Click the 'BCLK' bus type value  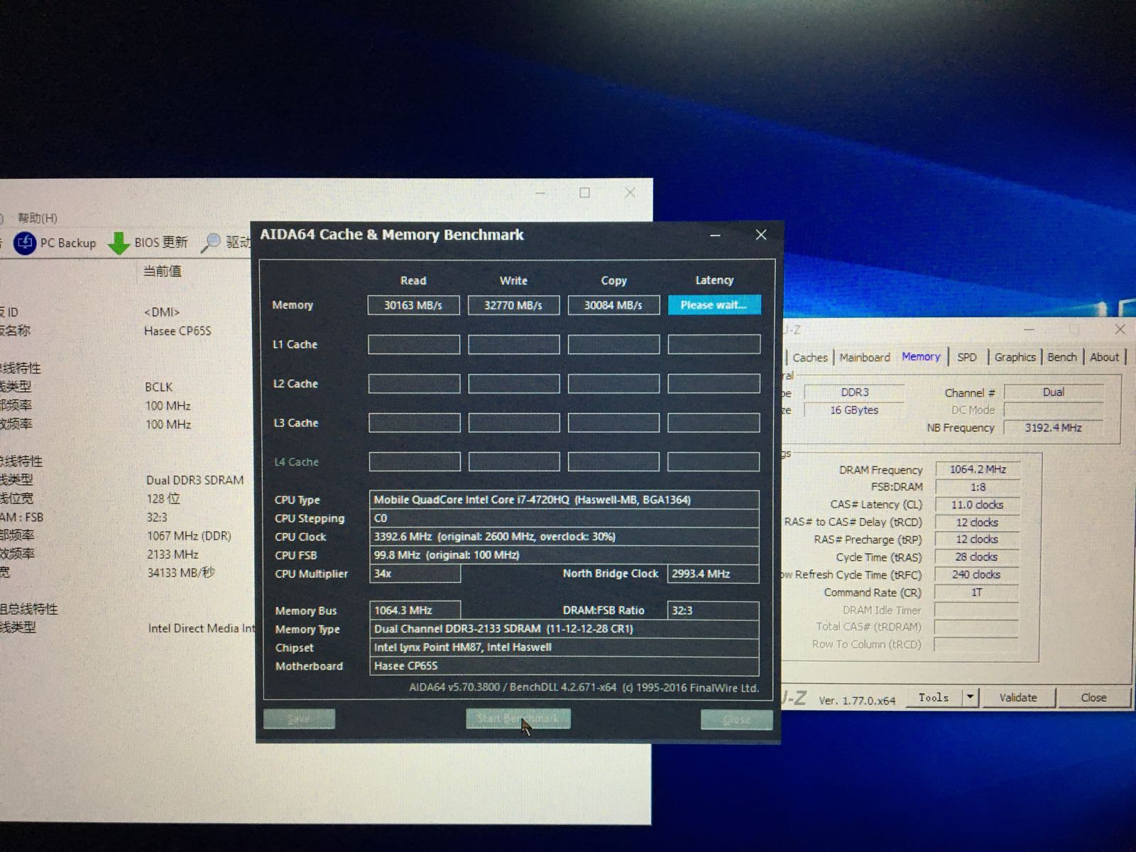(x=158, y=387)
